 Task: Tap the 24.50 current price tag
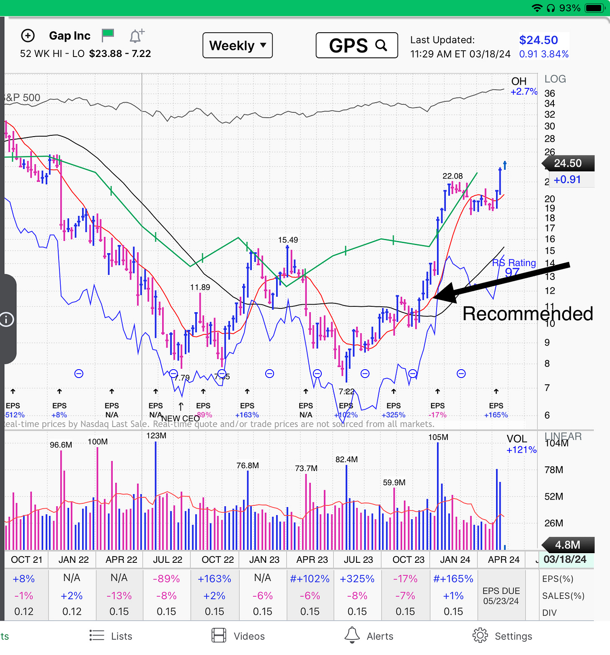568,163
